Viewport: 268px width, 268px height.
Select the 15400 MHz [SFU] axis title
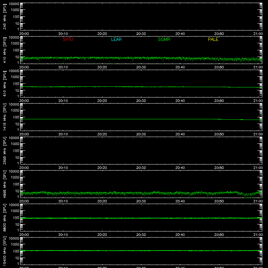pos(4,251)
